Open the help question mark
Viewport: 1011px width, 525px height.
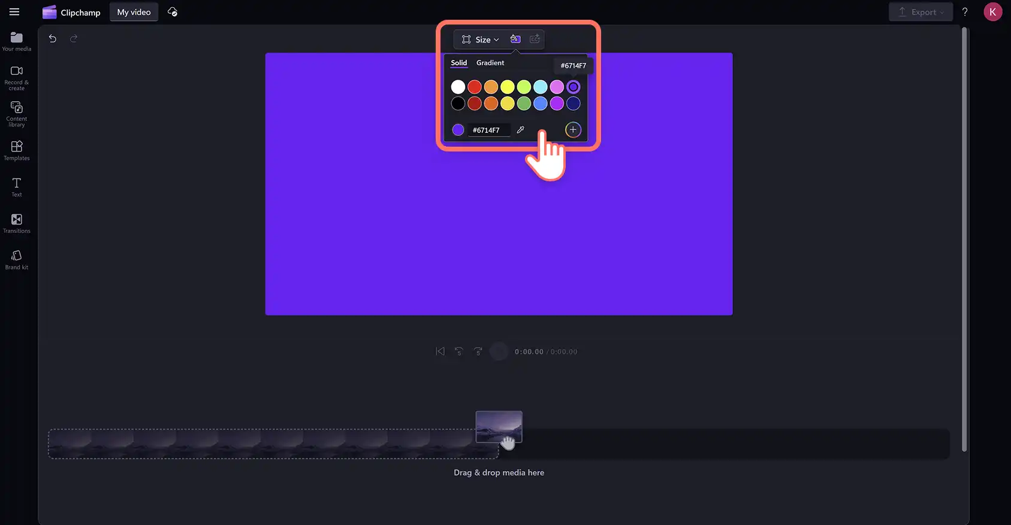point(965,12)
